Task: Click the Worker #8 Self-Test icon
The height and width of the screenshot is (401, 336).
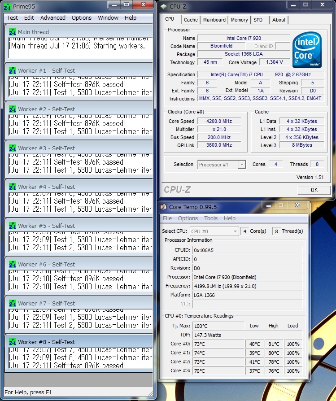Action: pos(12,342)
